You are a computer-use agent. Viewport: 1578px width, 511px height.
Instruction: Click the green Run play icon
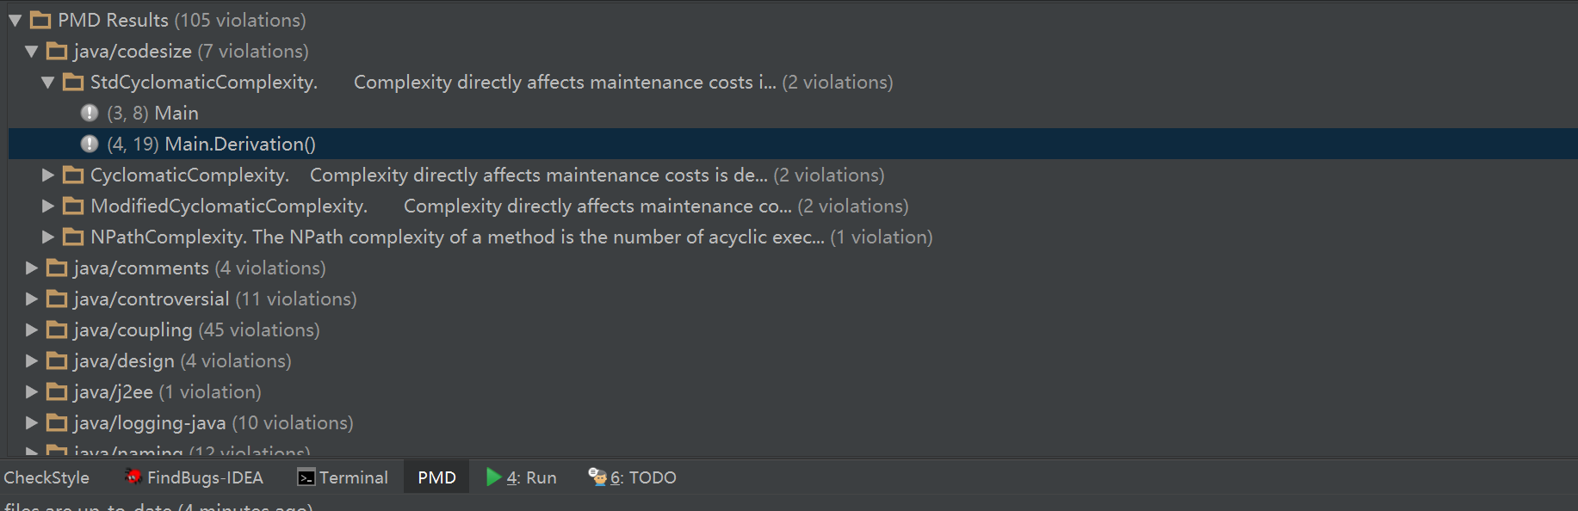[493, 477]
